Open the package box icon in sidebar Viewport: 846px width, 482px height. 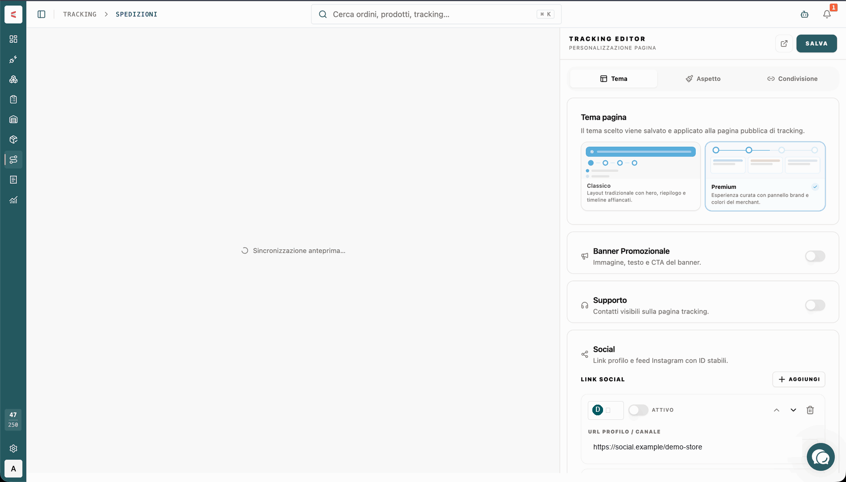13,139
